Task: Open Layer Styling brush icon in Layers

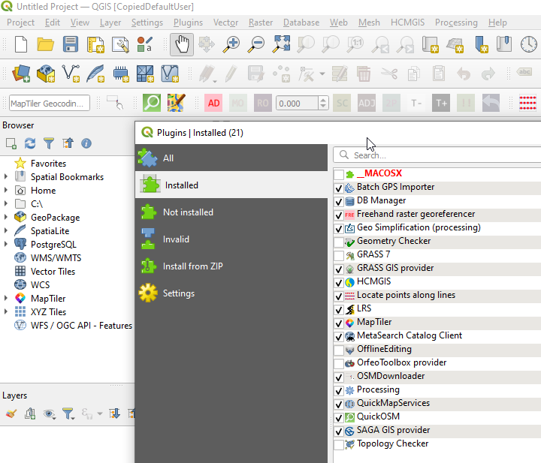Action: point(11,413)
